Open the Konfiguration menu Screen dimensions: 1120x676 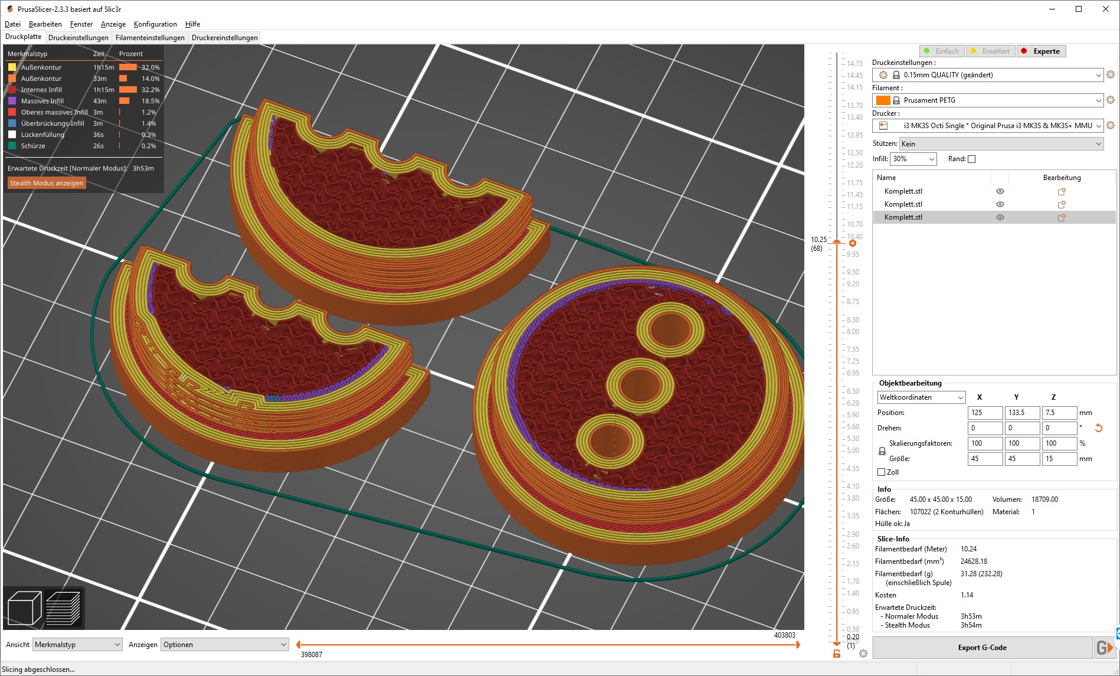tap(155, 24)
